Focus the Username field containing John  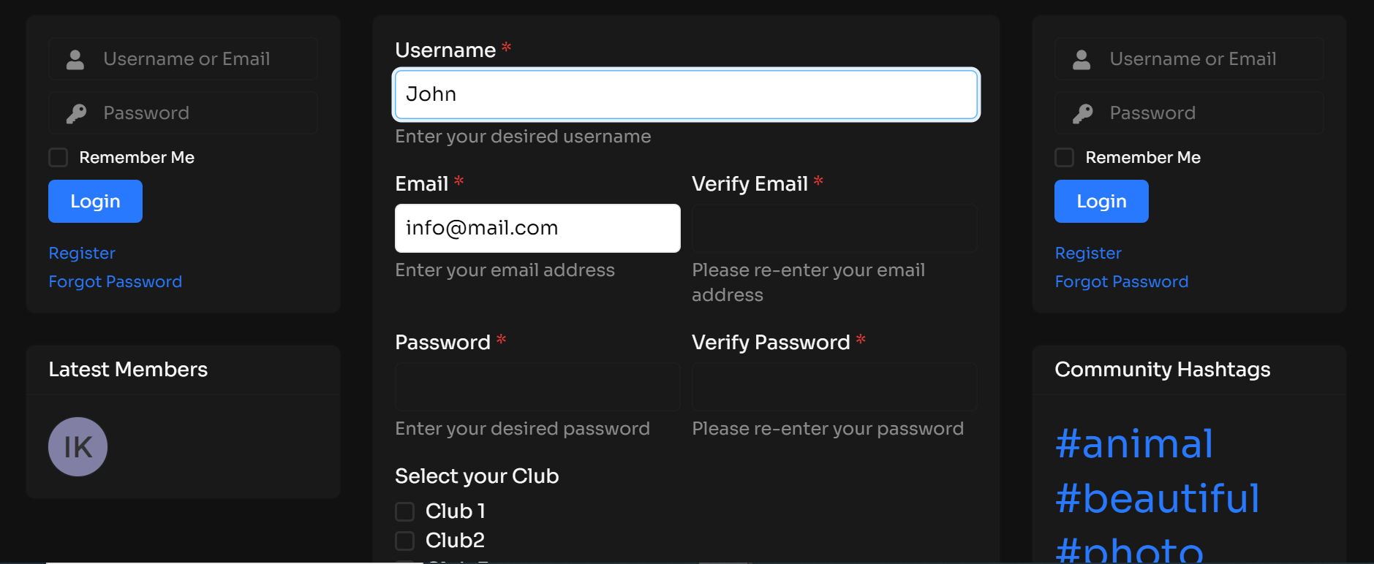point(686,94)
